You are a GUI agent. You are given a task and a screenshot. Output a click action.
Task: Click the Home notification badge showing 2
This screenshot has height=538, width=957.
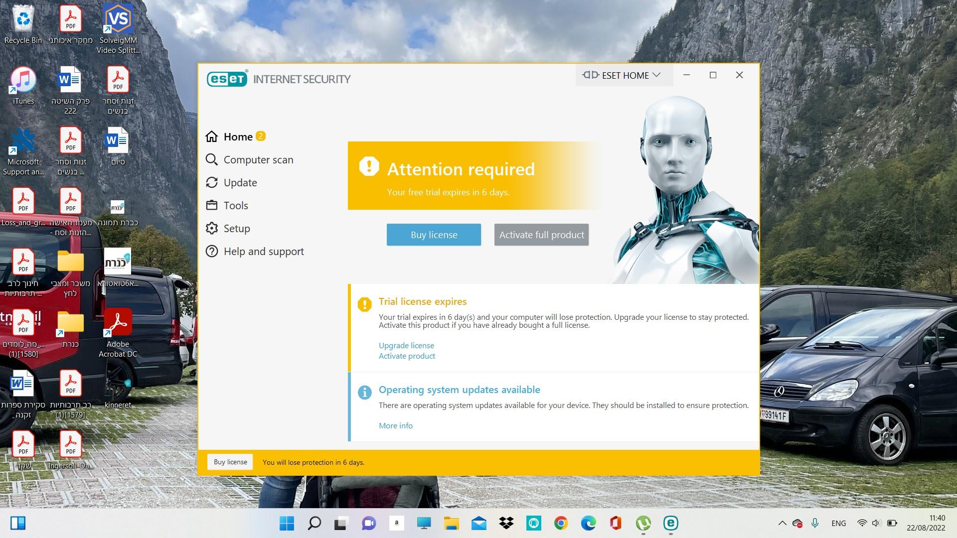[x=261, y=136]
